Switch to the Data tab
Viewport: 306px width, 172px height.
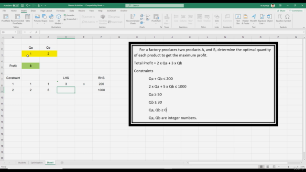[x=72, y=11]
